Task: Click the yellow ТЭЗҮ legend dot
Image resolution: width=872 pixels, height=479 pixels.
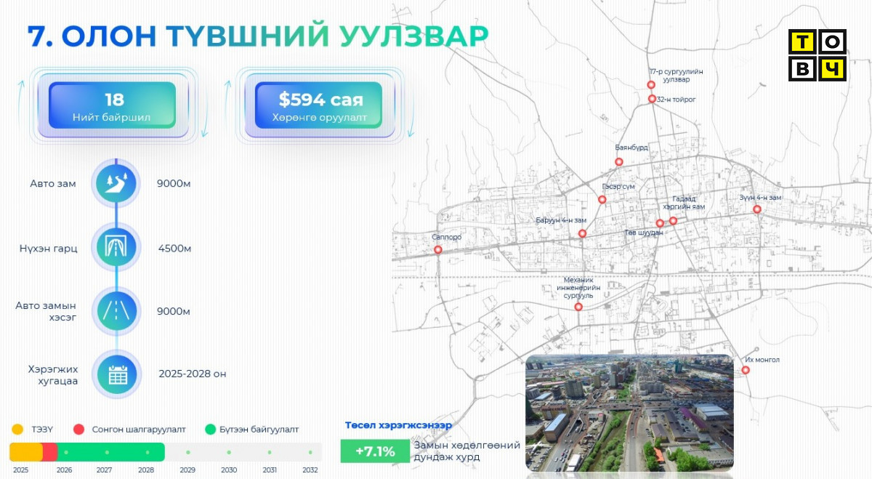Action: pyautogui.click(x=18, y=430)
